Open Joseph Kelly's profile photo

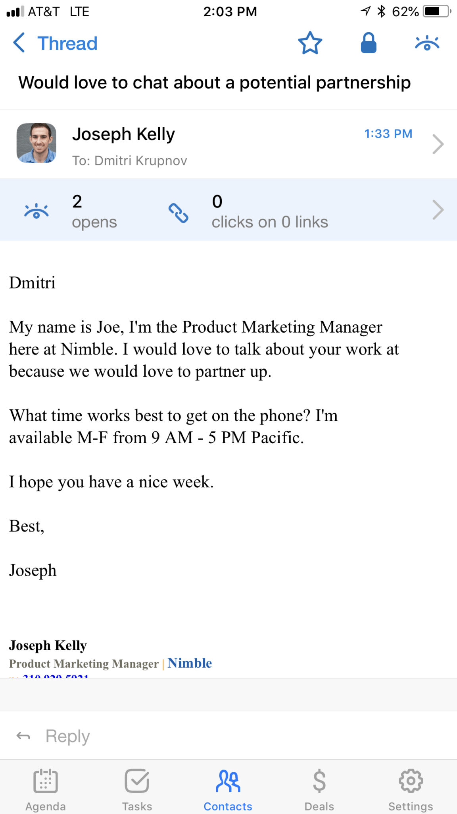[36, 143]
